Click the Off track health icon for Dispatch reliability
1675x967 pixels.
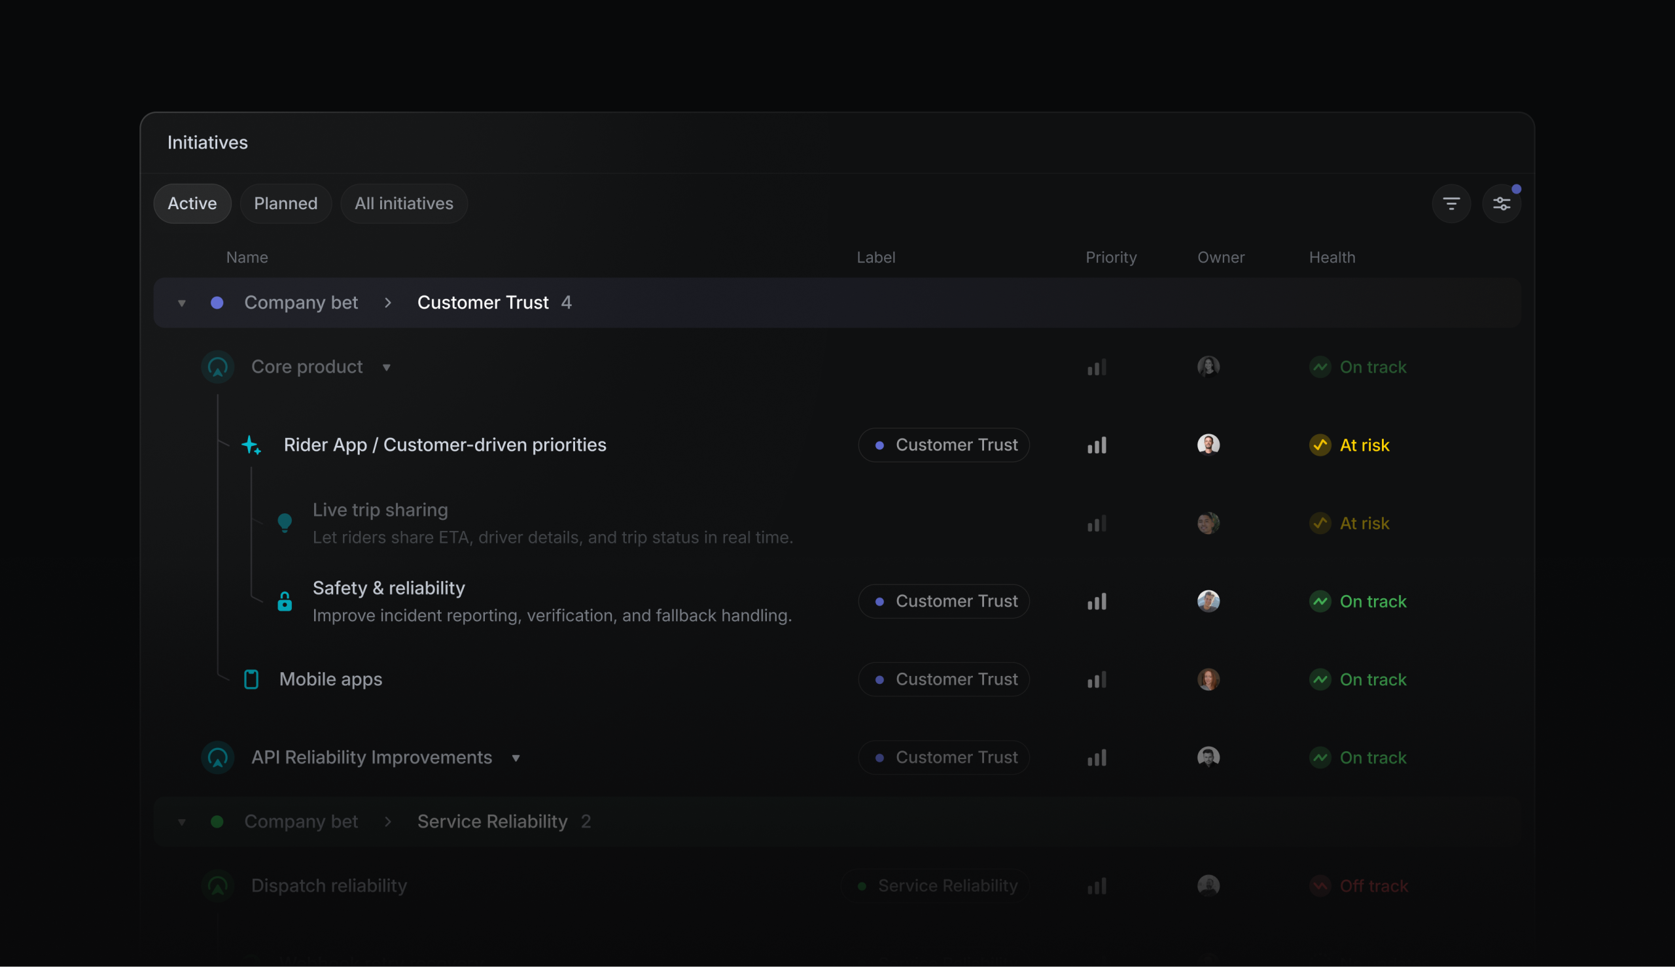click(1320, 885)
